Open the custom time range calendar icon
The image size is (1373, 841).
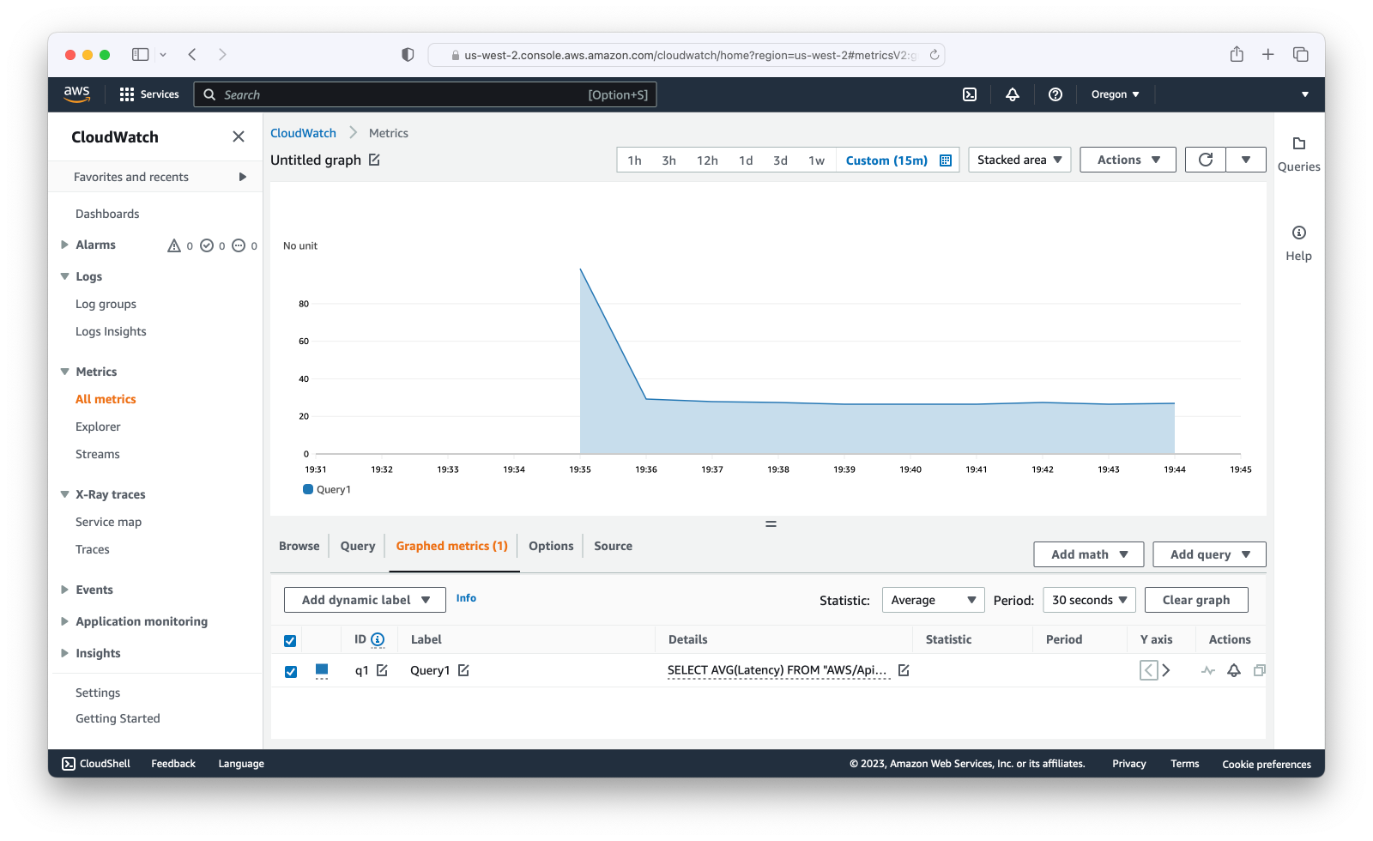(946, 160)
